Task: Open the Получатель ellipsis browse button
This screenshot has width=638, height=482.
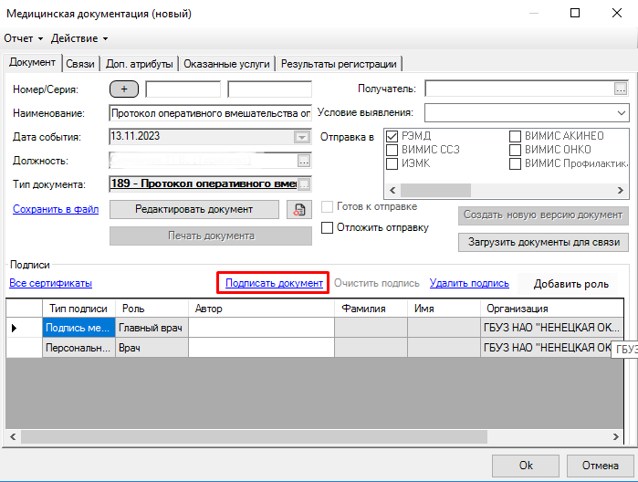Action: point(620,89)
